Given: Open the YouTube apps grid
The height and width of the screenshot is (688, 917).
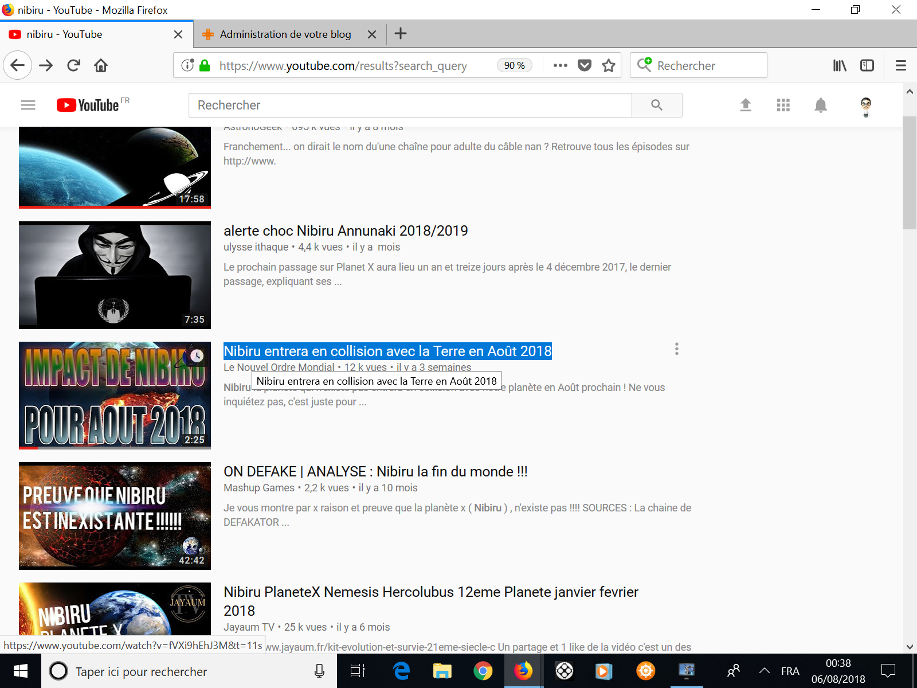Looking at the screenshot, I should click(783, 105).
